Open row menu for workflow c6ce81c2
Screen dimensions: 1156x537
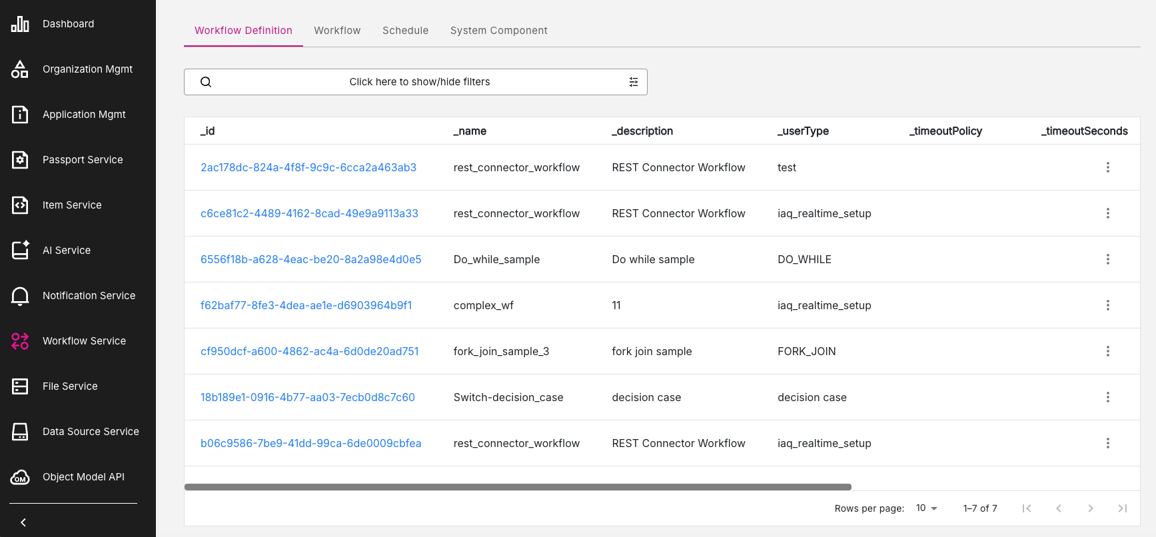coord(1108,213)
